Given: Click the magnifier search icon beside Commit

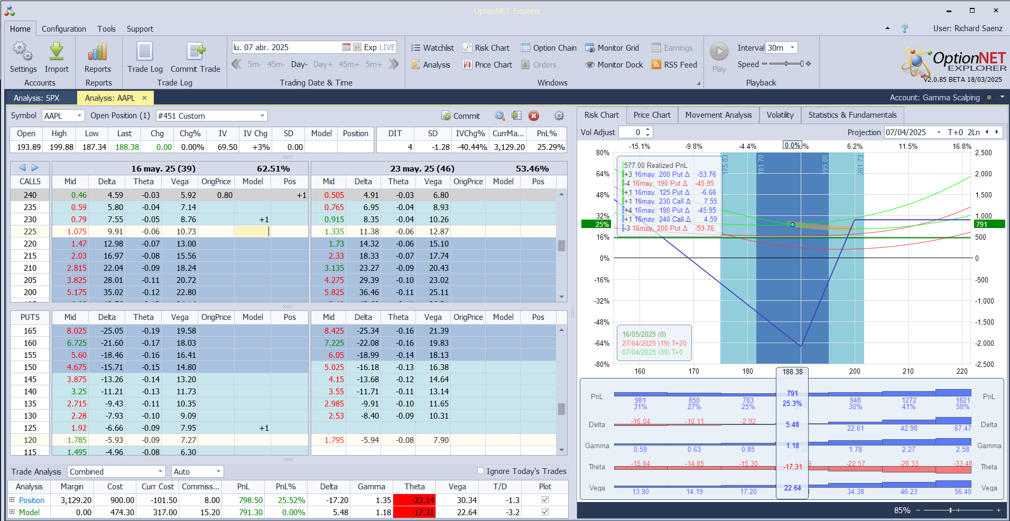Looking at the screenshot, I should pos(499,116).
